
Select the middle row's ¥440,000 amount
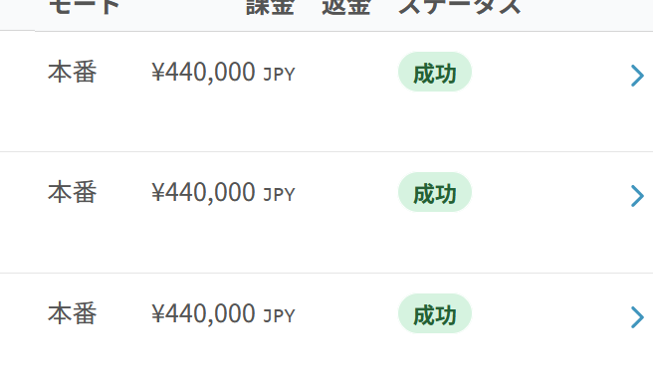[x=204, y=193]
